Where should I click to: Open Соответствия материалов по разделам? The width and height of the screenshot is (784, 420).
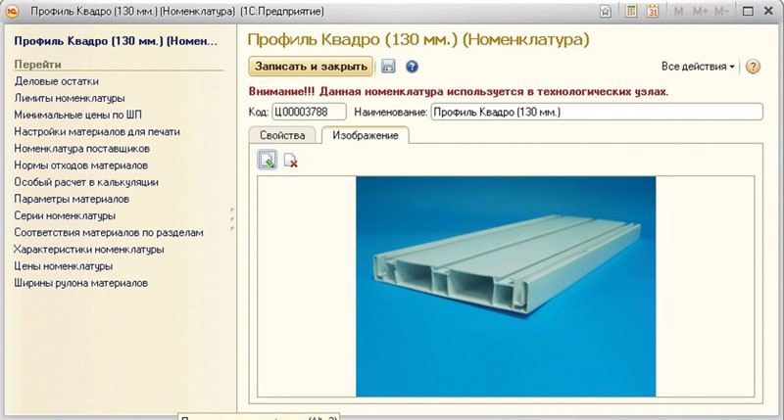[109, 232]
